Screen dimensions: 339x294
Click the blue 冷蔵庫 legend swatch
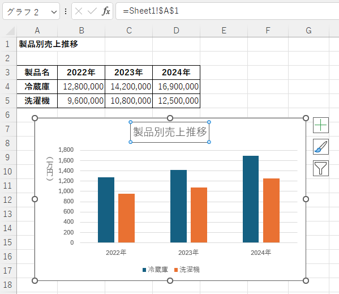[x=144, y=270]
